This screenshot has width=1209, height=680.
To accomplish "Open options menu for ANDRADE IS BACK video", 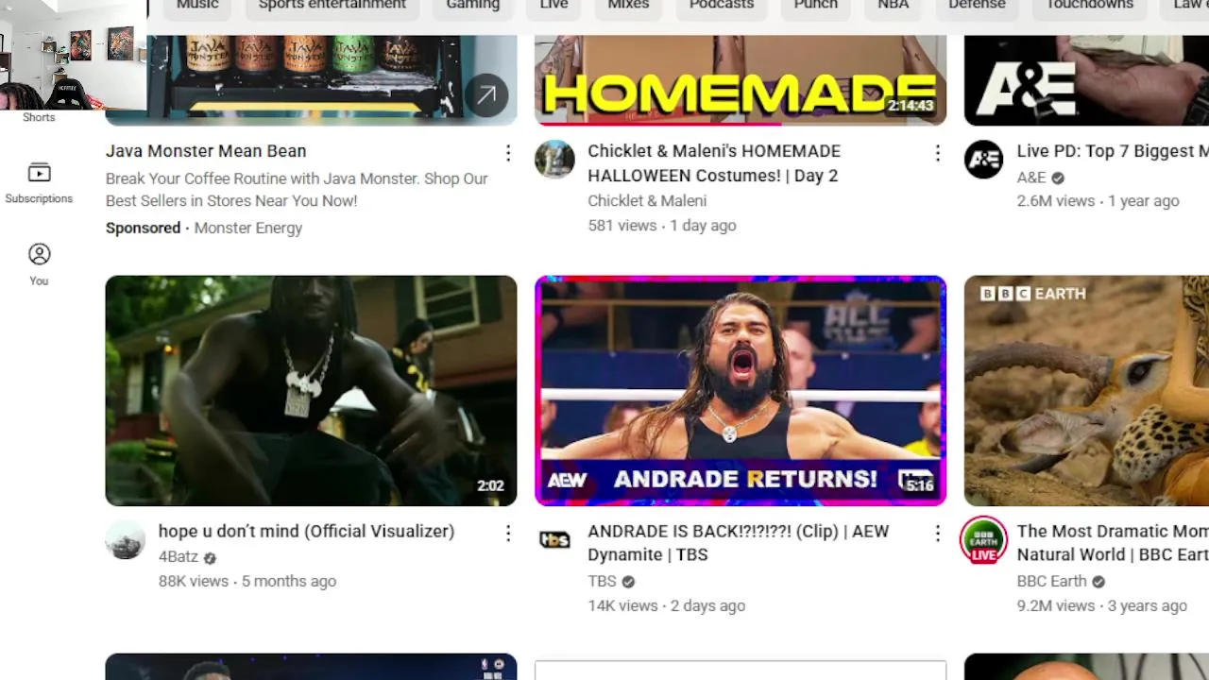I will 937,533.
